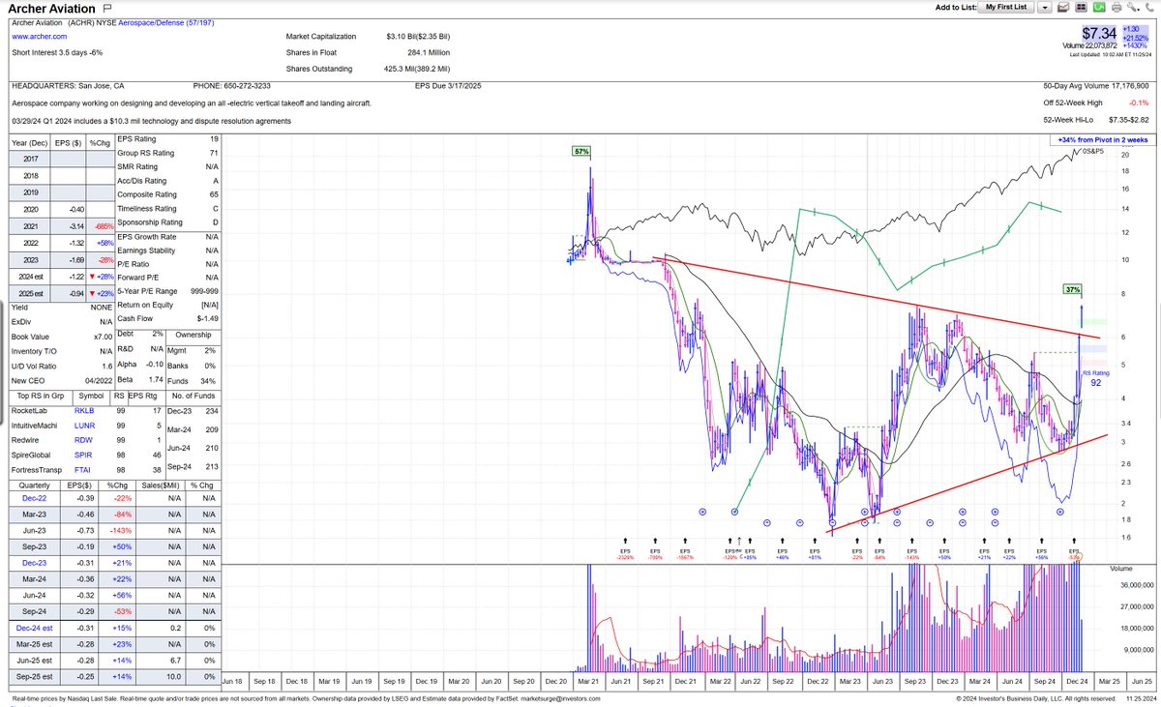The image size is (1161, 707).
Task: Switch to the multi-panel grid layout icon
Action: tap(1081, 8)
